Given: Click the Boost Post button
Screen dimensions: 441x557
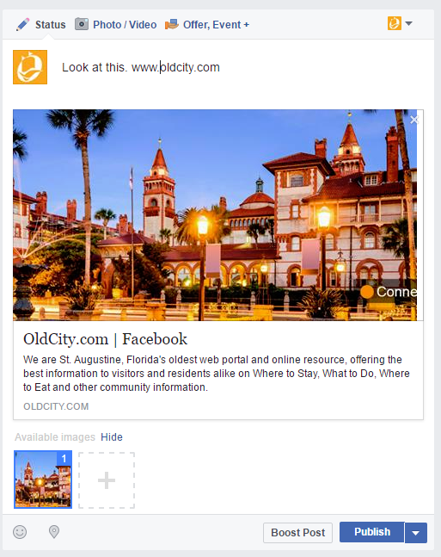Looking at the screenshot, I should click(297, 533).
